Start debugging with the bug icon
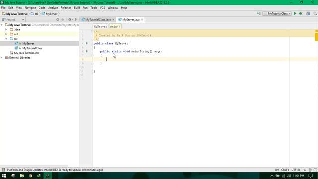The image size is (318, 179). point(301,13)
